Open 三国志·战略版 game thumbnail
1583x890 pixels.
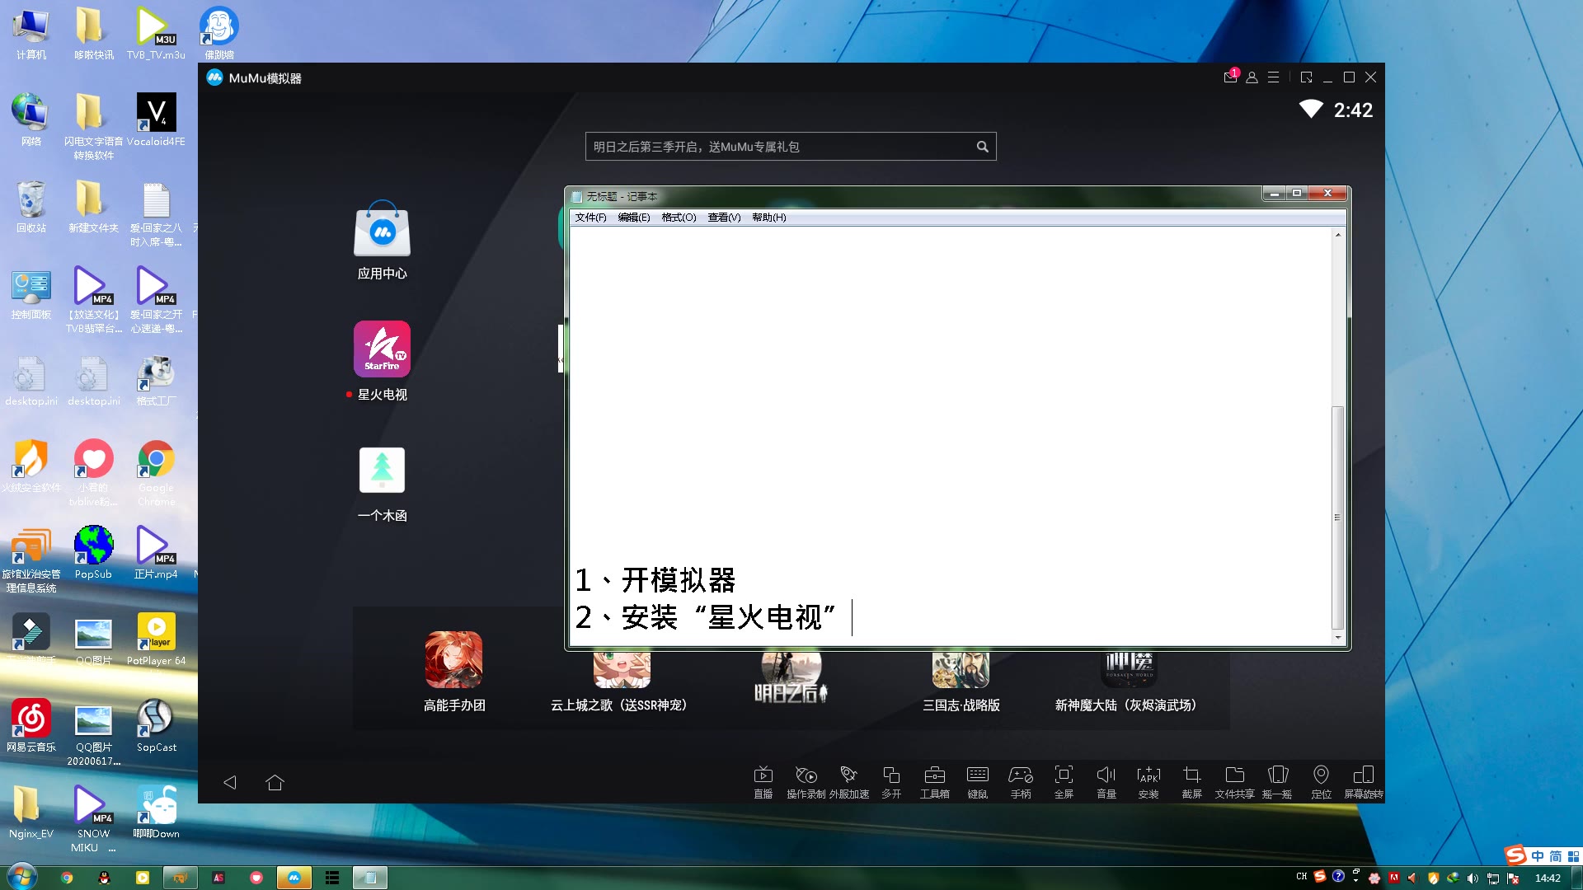(961, 669)
